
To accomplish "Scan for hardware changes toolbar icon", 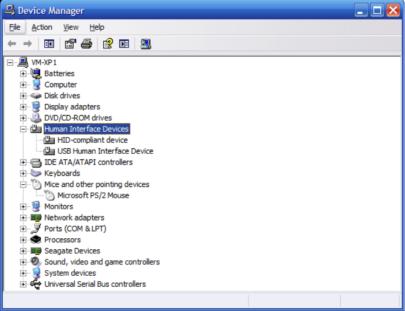I will tap(146, 44).
